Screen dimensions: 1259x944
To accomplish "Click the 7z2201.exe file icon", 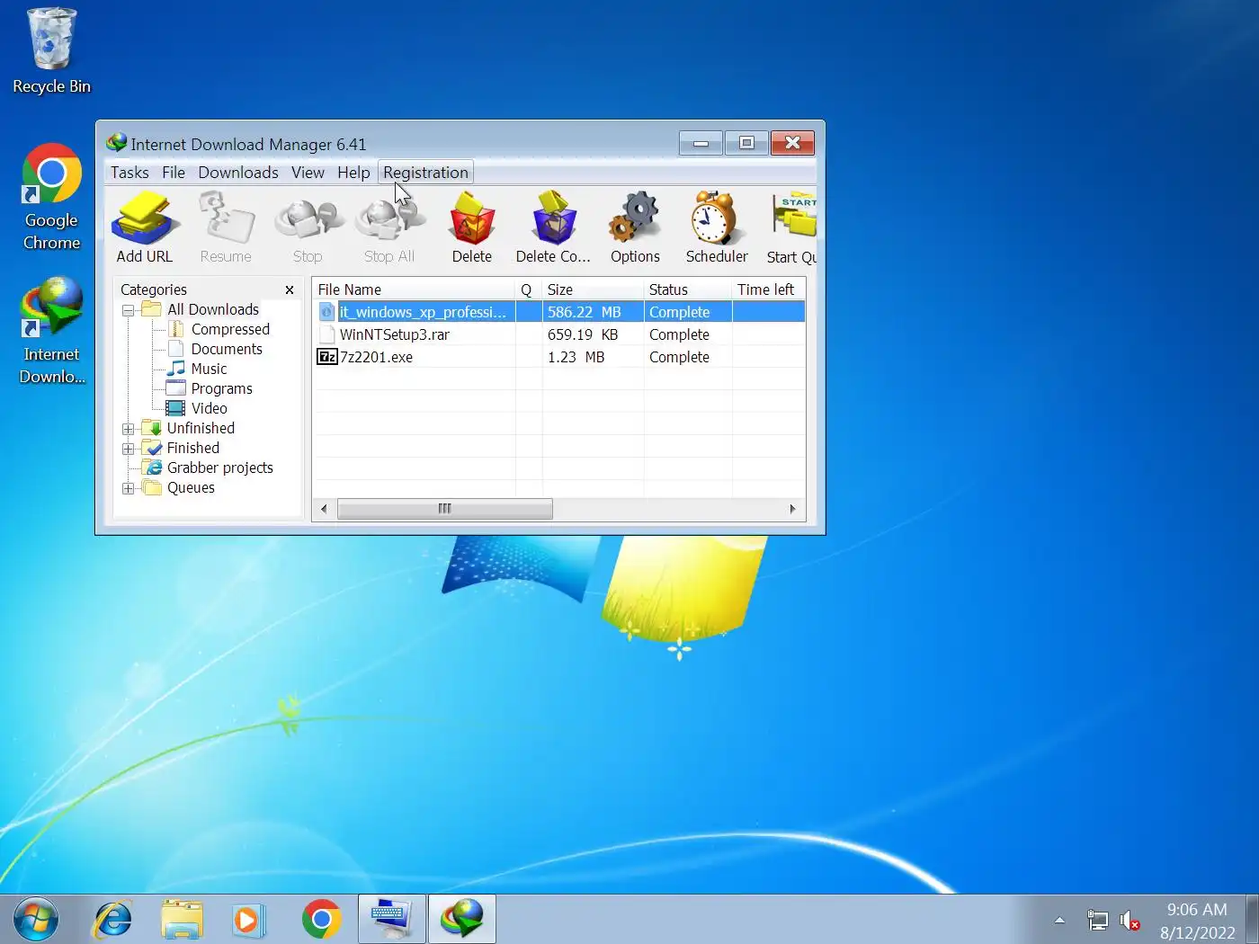I will pos(327,357).
